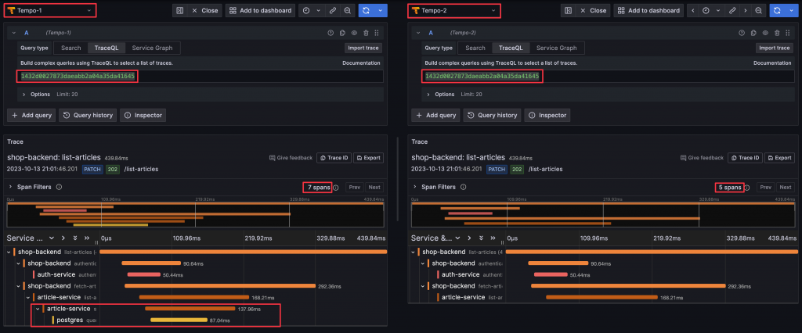This screenshot has width=802, height=333.
Task: Open Documentation link in Tempo-2
Action: pos(772,63)
